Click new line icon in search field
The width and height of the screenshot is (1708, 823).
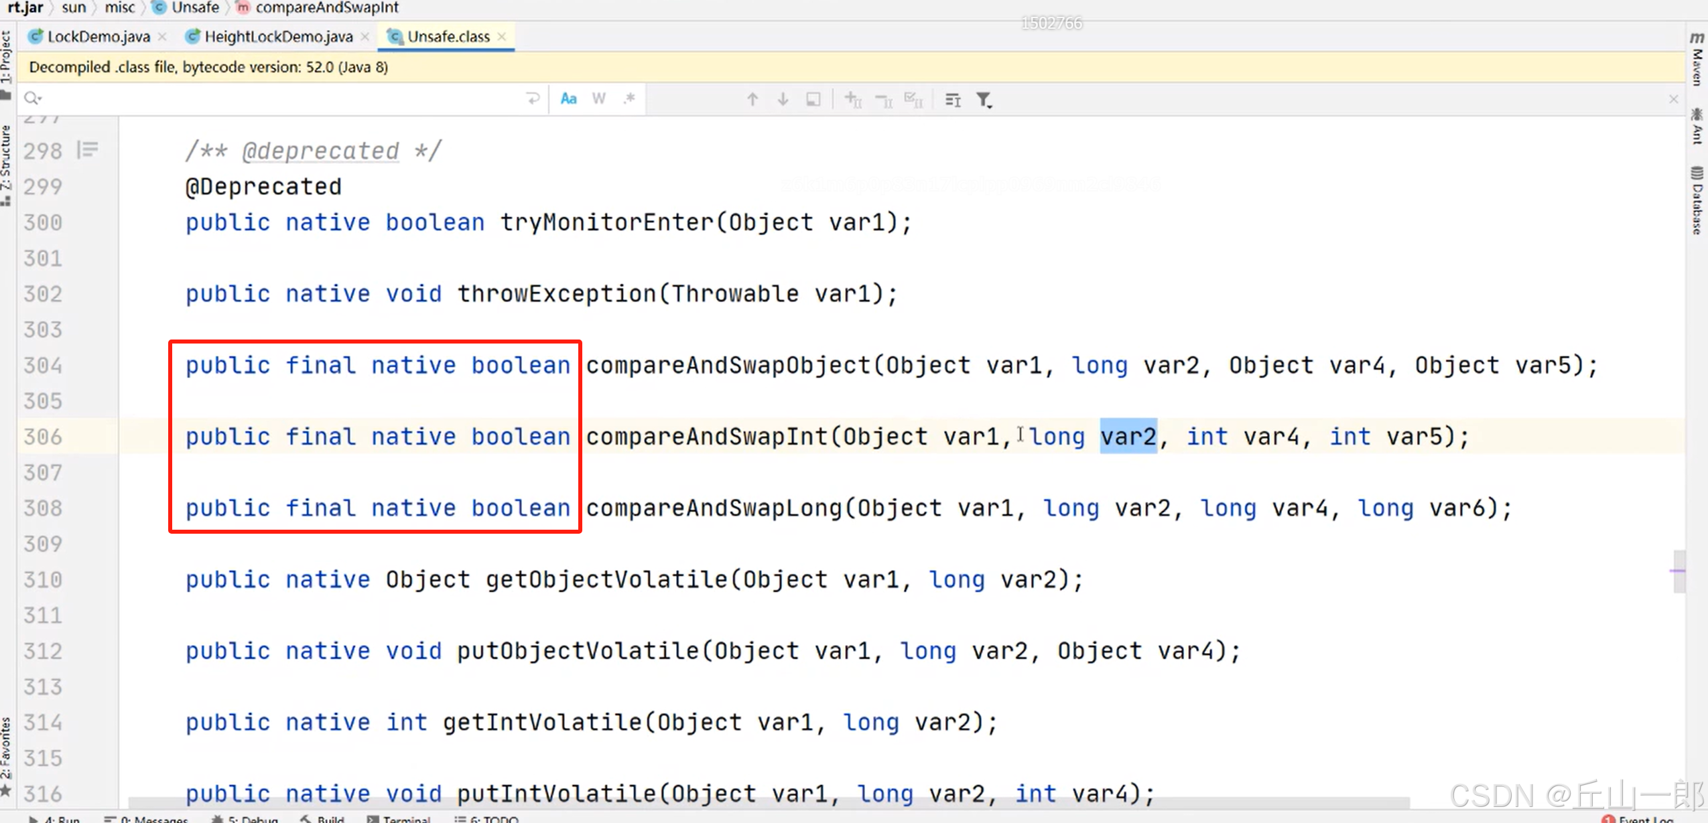coord(533,99)
